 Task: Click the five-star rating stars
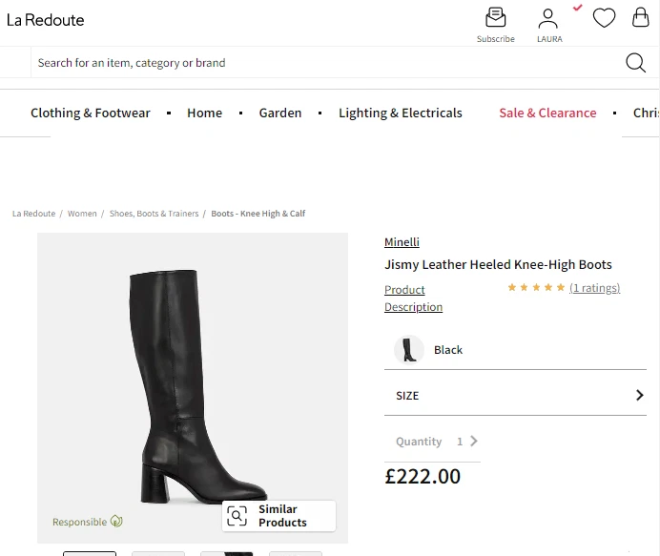[536, 287]
